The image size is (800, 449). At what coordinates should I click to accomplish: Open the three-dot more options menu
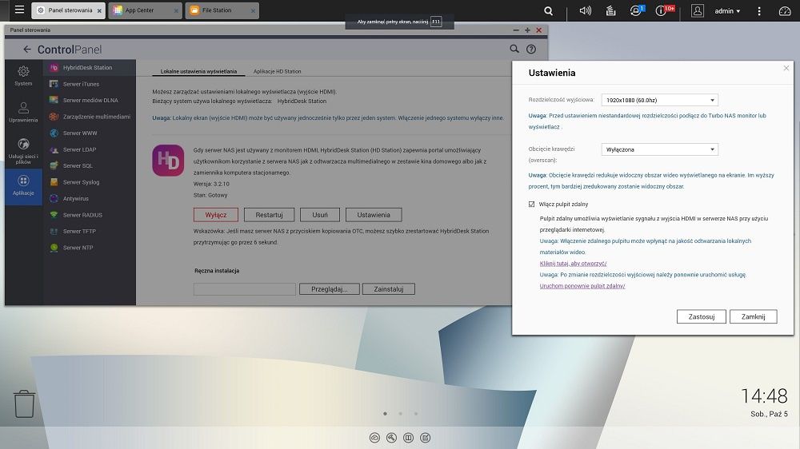[x=759, y=10]
